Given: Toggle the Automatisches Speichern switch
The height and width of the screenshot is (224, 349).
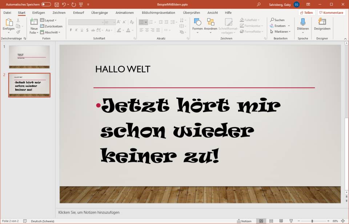Looking at the screenshot, I should [x=46, y=4].
